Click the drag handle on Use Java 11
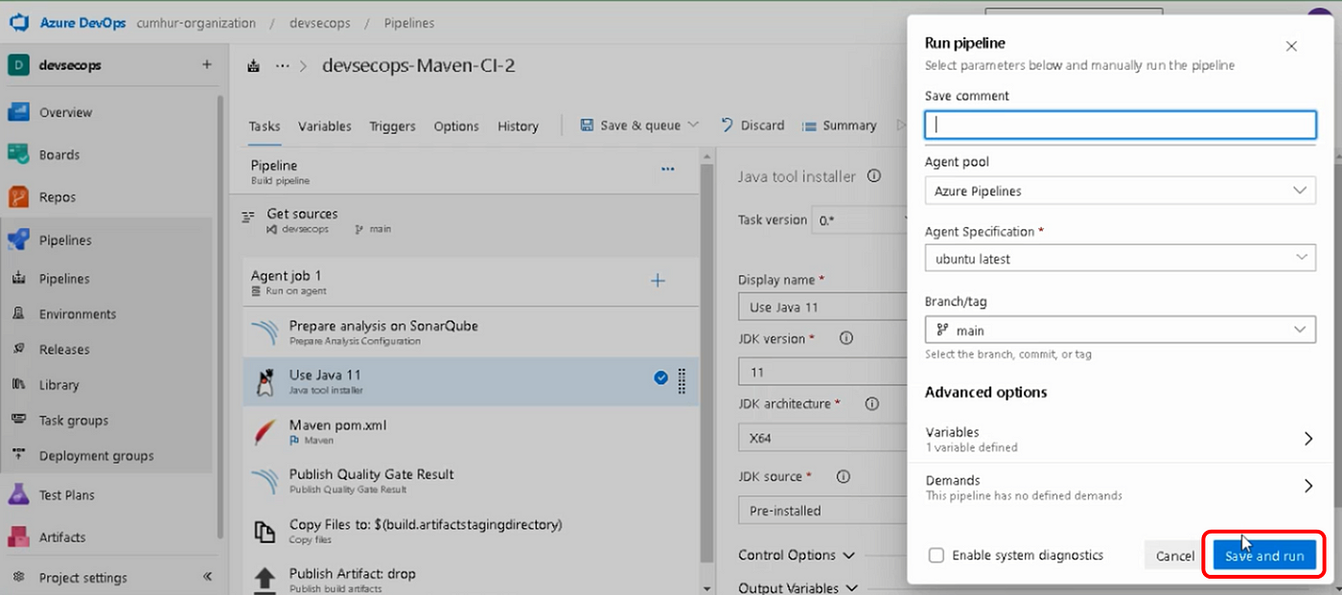Screen dimensions: 1342x595 [682, 380]
